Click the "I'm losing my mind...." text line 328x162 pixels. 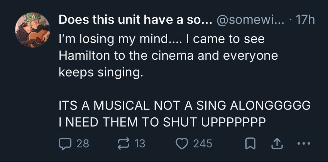click(x=161, y=40)
